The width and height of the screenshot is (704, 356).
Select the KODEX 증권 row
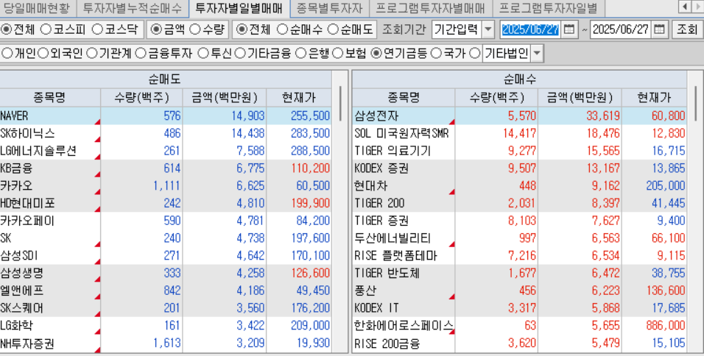point(519,168)
